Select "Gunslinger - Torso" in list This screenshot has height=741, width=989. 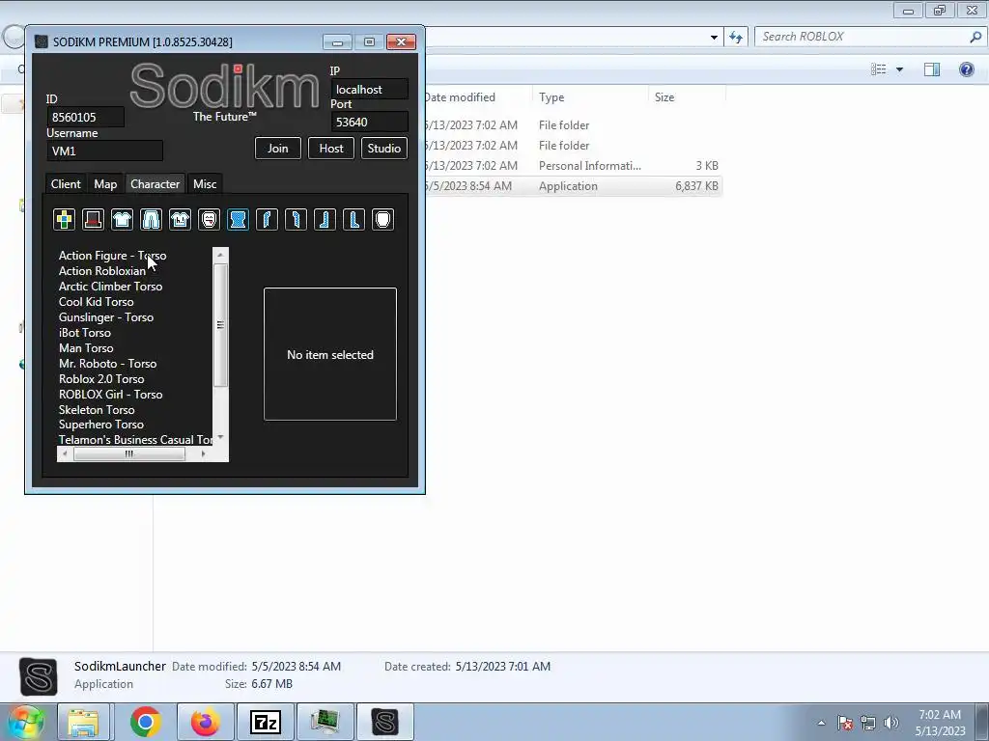(106, 316)
